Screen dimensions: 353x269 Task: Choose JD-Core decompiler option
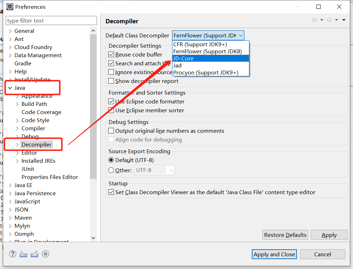tap(211, 58)
